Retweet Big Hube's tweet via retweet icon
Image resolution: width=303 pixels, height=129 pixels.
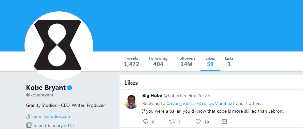[x=172, y=122]
